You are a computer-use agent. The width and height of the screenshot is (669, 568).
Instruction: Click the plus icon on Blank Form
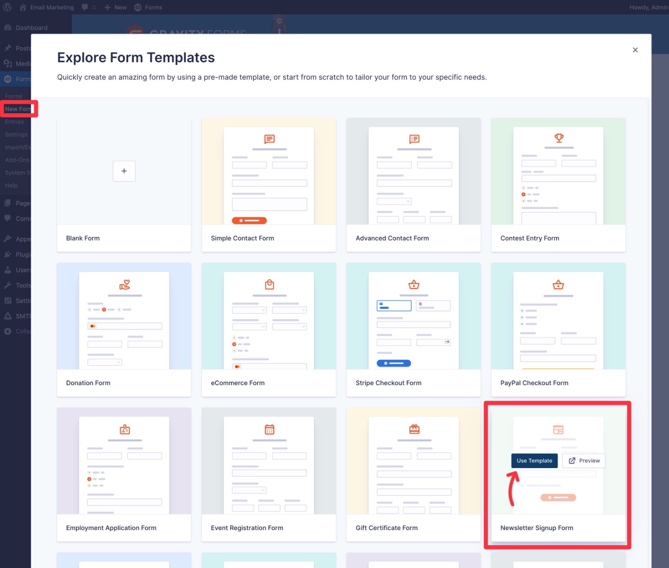(x=124, y=171)
